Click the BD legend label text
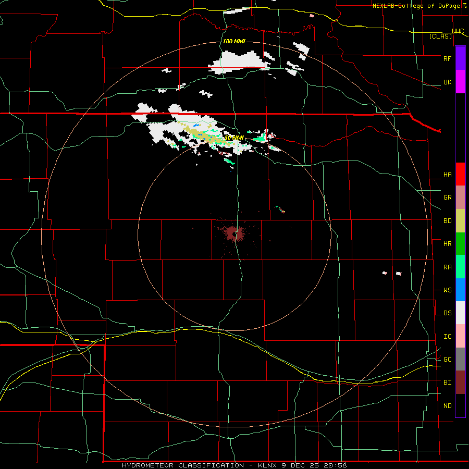 point(447,221)
